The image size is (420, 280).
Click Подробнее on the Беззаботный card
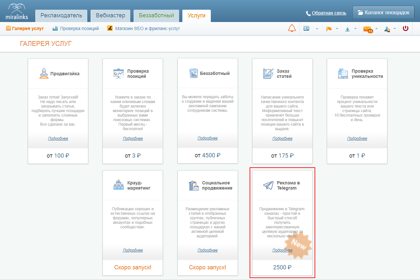point(208,138)
